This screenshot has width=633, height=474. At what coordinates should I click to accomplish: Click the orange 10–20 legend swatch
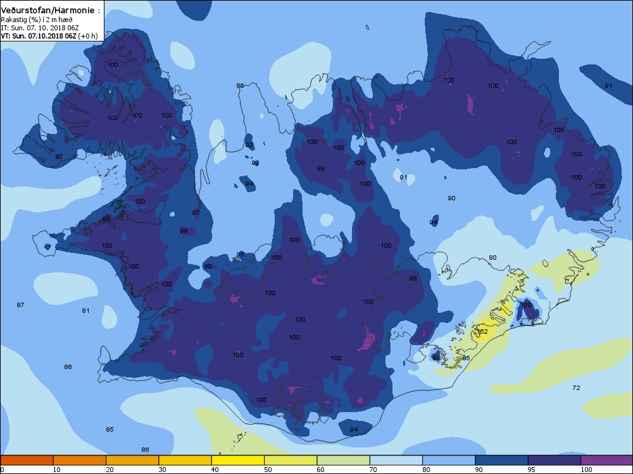80,460
